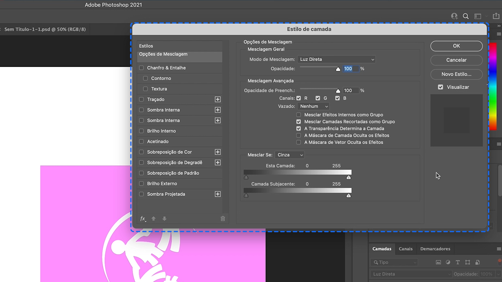Click the move layer up arrow icon
This screenshot has height=282, width=502.
point(153,219)
